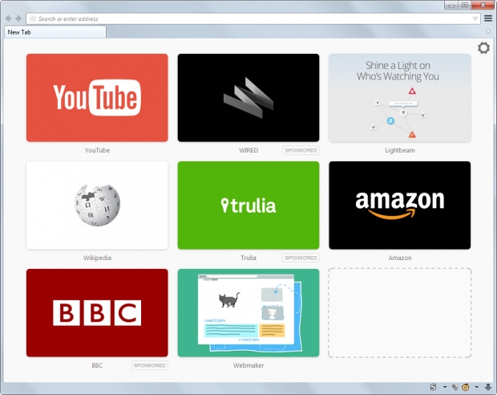The height and width of the screenshot is (395, 497).
Task: Click the empty dashed tile placeholder
Action: tap(400, 313)
